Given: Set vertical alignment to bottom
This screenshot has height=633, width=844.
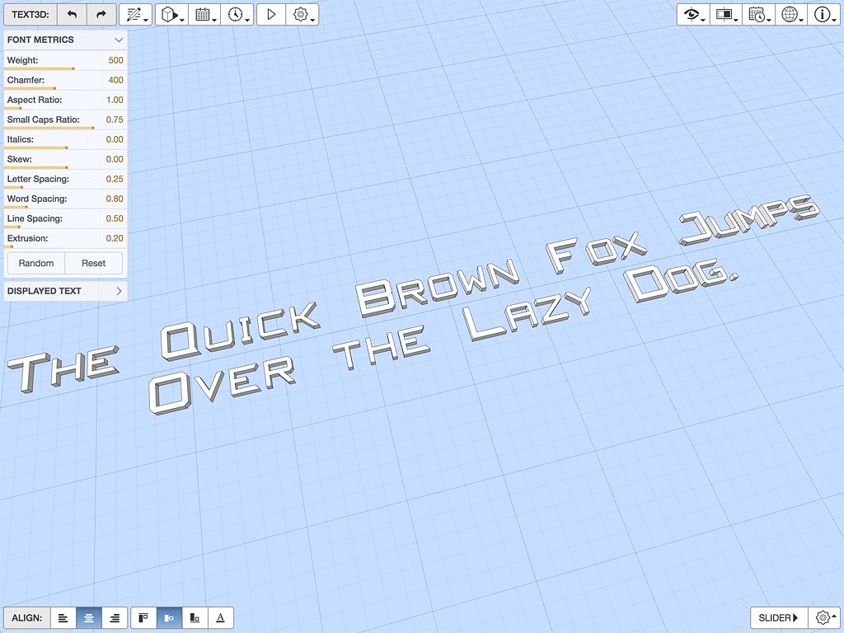Looking at the screenshot, I should pyautogui.click(x=195, y=618).
